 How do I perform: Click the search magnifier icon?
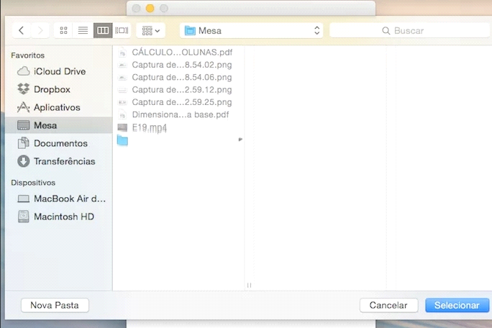(x=386, y=31)
